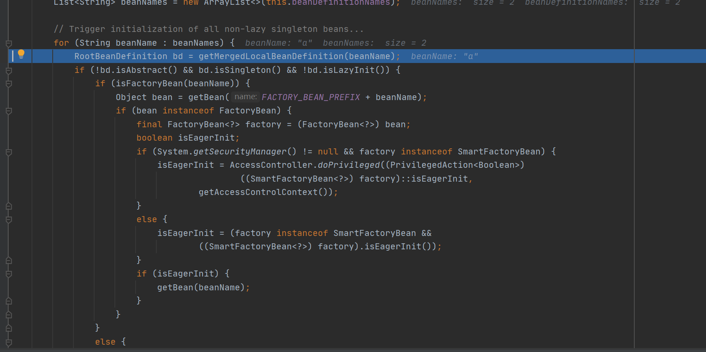Collapse fold marker on the inner 'else {' before isEagerInit assignment
Screen dimensions: 706x352
(9, 220)
